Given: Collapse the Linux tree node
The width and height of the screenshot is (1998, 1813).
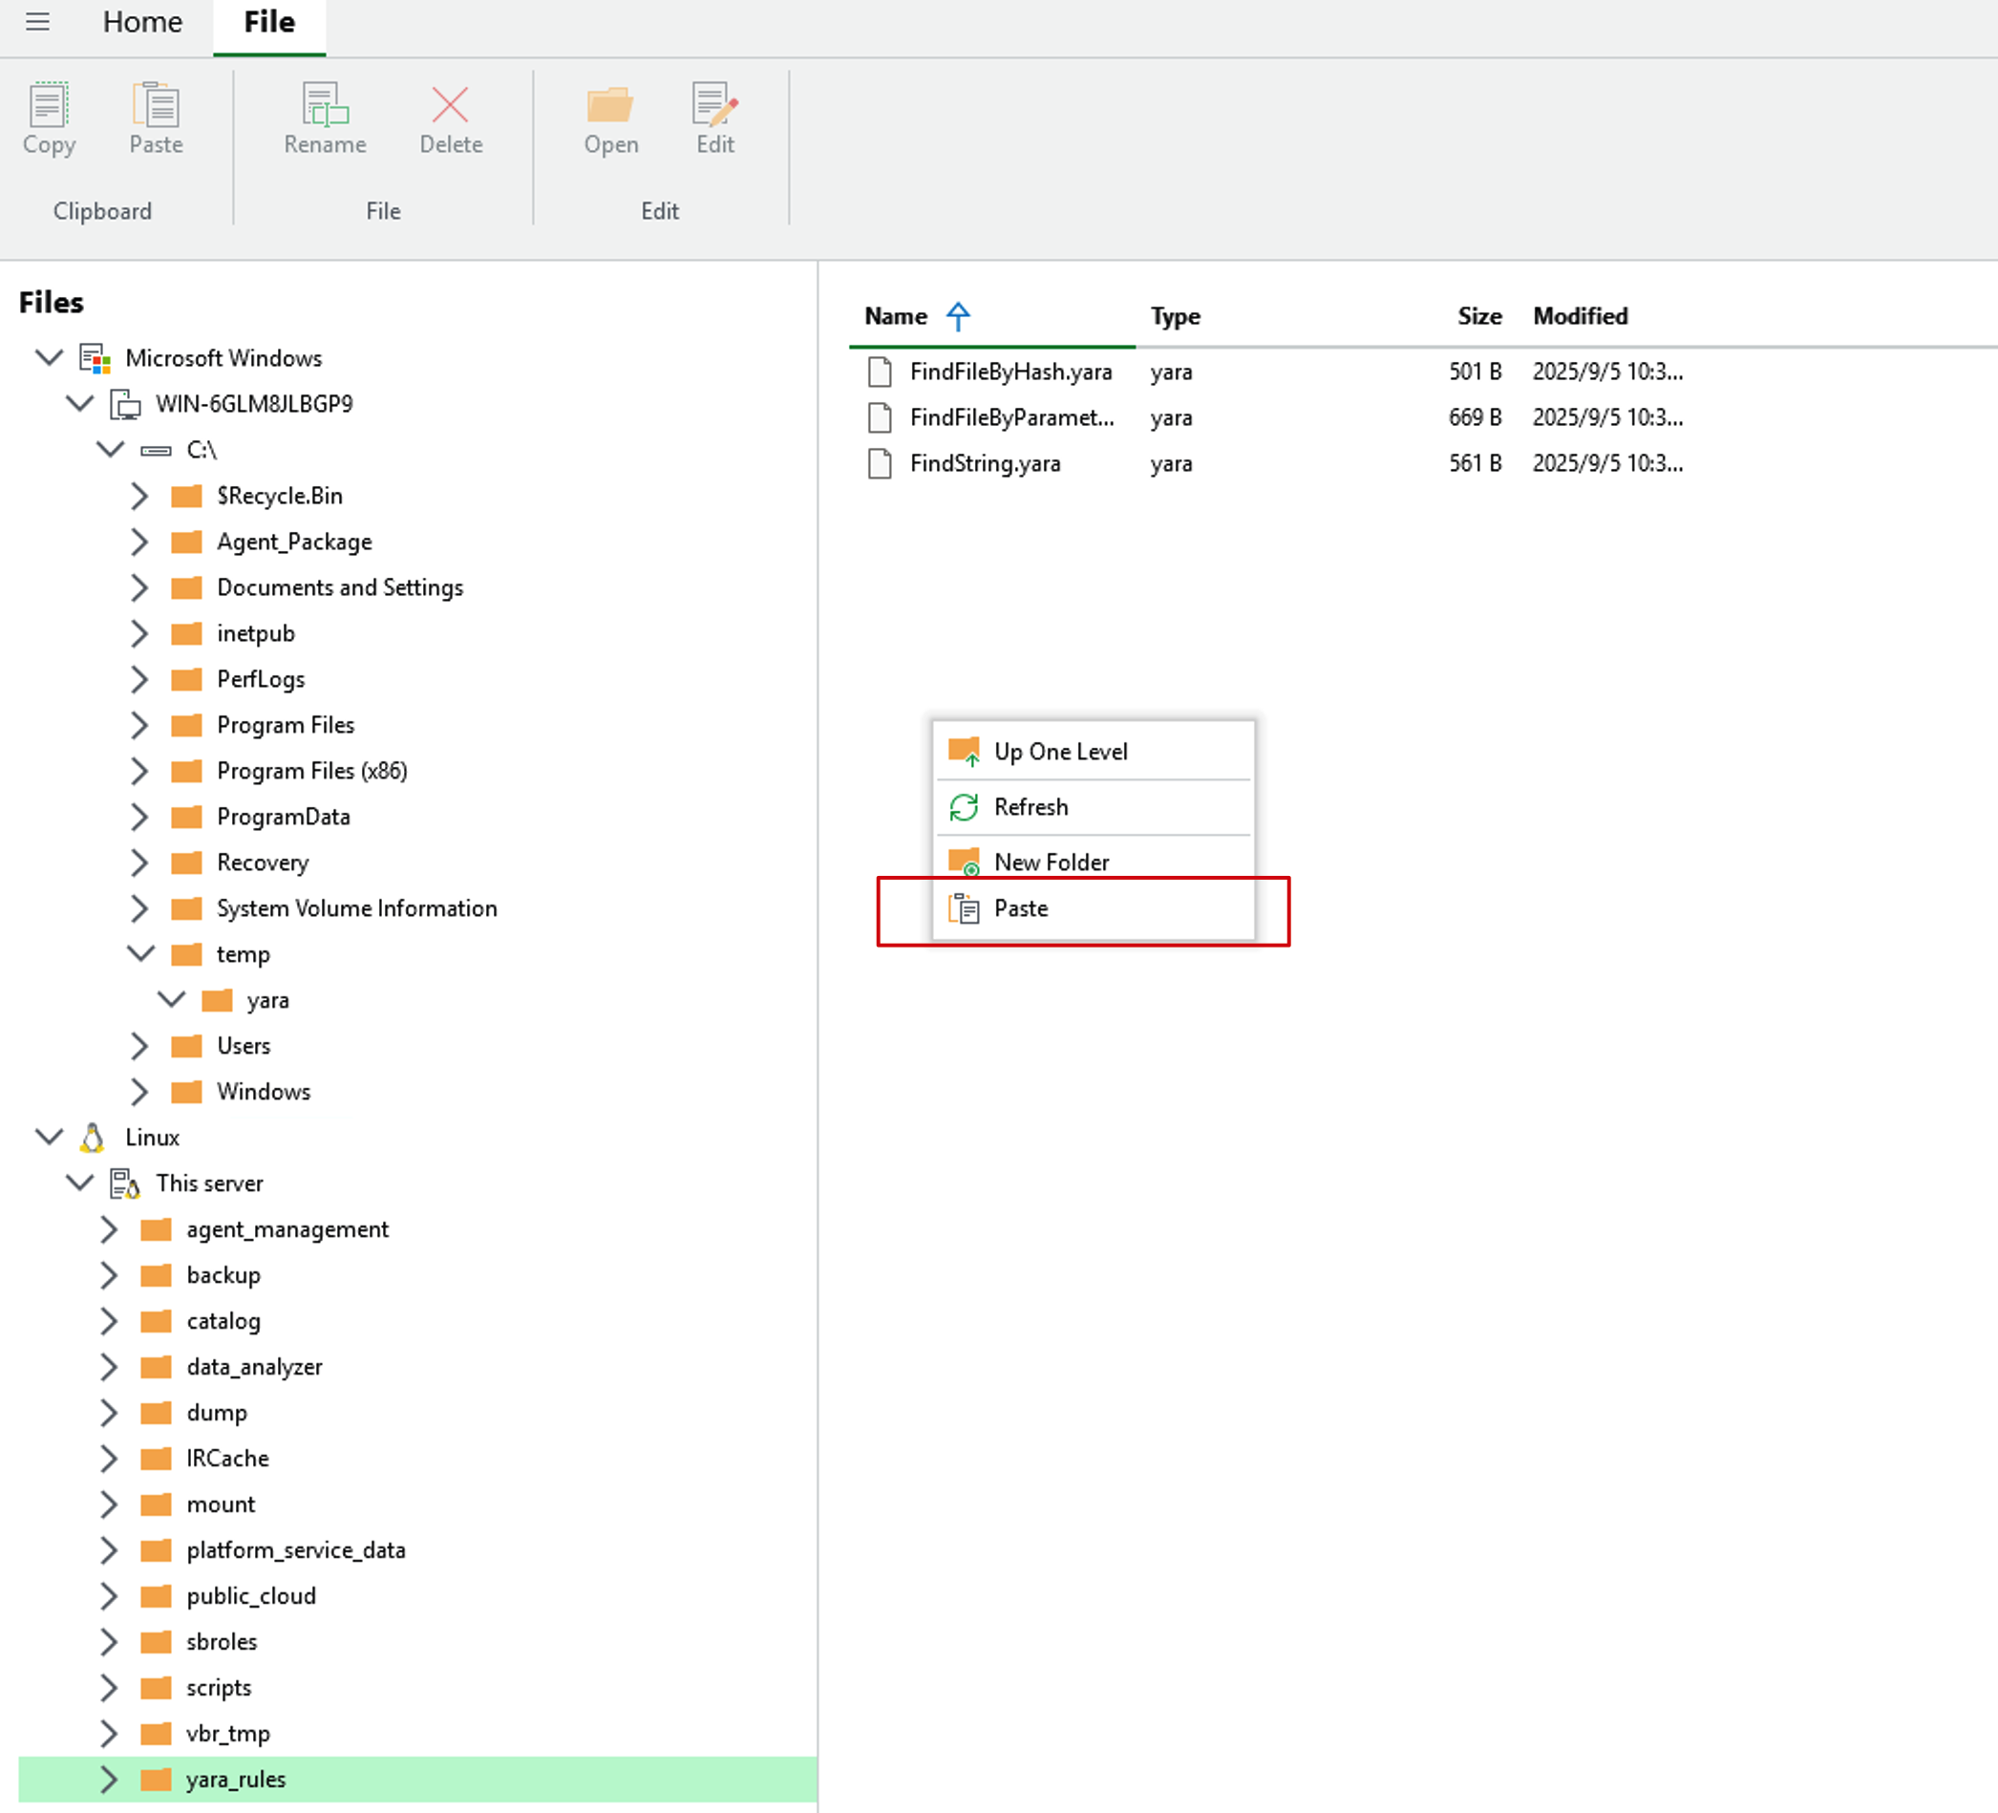Looking at the screenshot, I should [49, 1136].
